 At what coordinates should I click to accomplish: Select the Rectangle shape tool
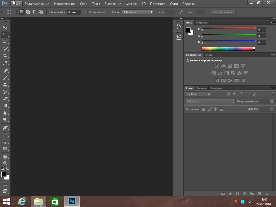(5, 149)
